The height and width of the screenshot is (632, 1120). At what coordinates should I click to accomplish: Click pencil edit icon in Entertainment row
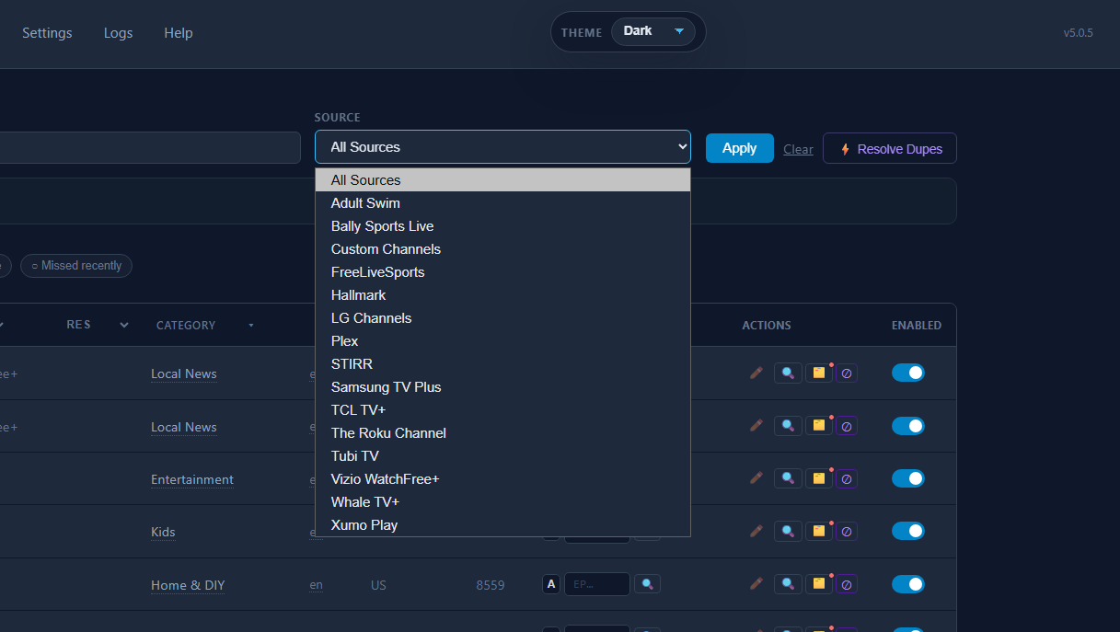click(x=756, y=478)
